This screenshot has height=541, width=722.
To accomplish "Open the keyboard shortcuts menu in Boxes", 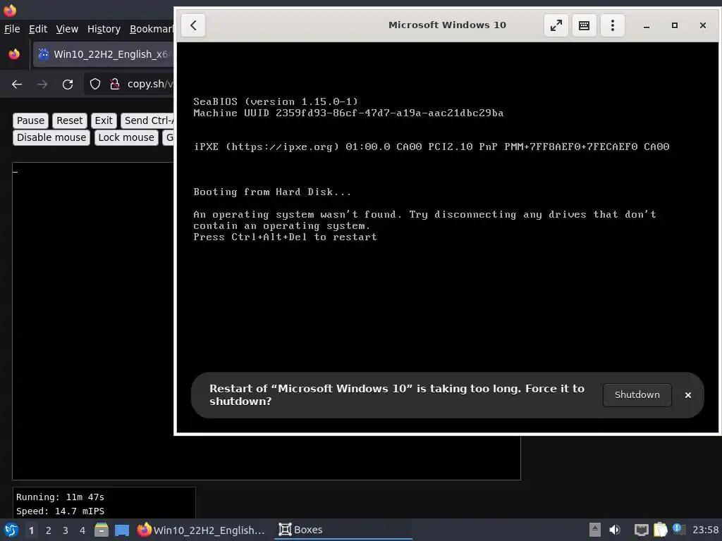I will [584, 25].
